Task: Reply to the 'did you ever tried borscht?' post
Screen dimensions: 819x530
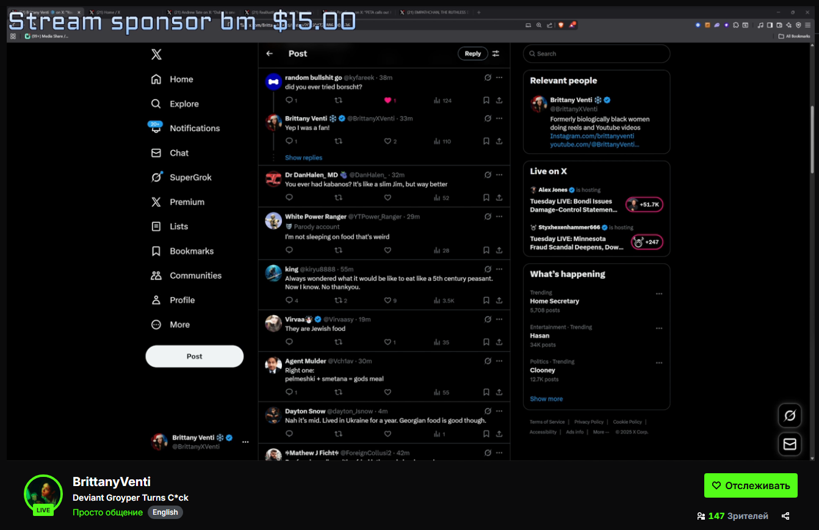Action: 289,100
